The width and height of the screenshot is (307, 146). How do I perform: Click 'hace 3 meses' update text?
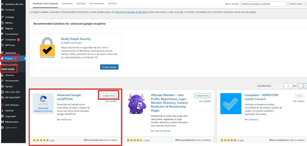click(111, 140)
